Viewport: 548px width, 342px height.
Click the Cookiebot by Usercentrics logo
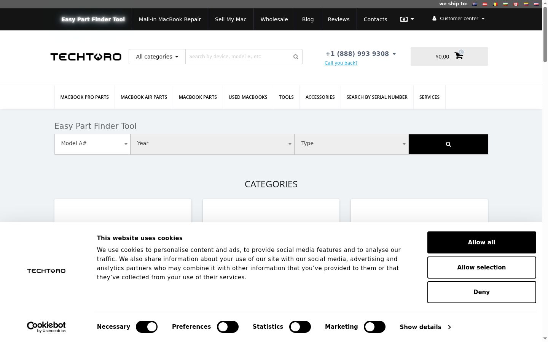pyautogui.click(x=46, y=327)
